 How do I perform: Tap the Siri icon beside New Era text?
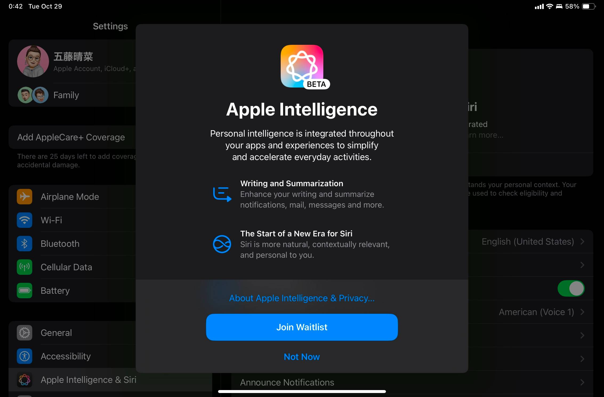[222, 244]
